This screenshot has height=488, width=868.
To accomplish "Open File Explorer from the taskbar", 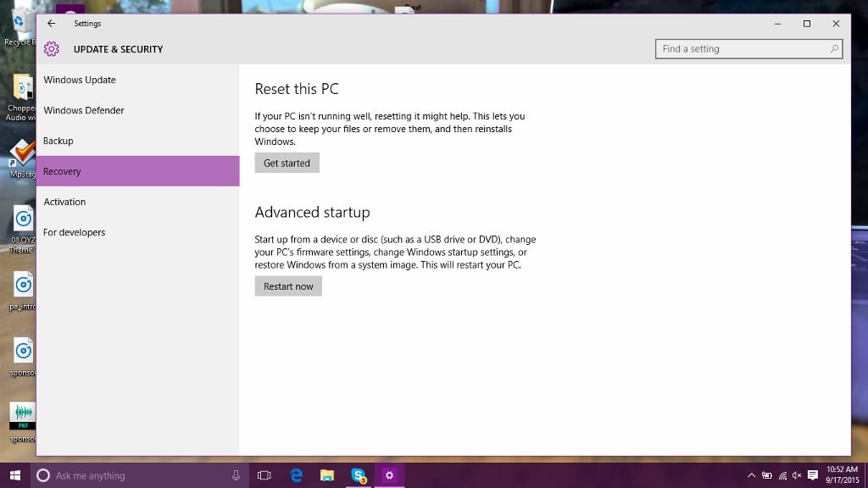I will tap(327, 475).
